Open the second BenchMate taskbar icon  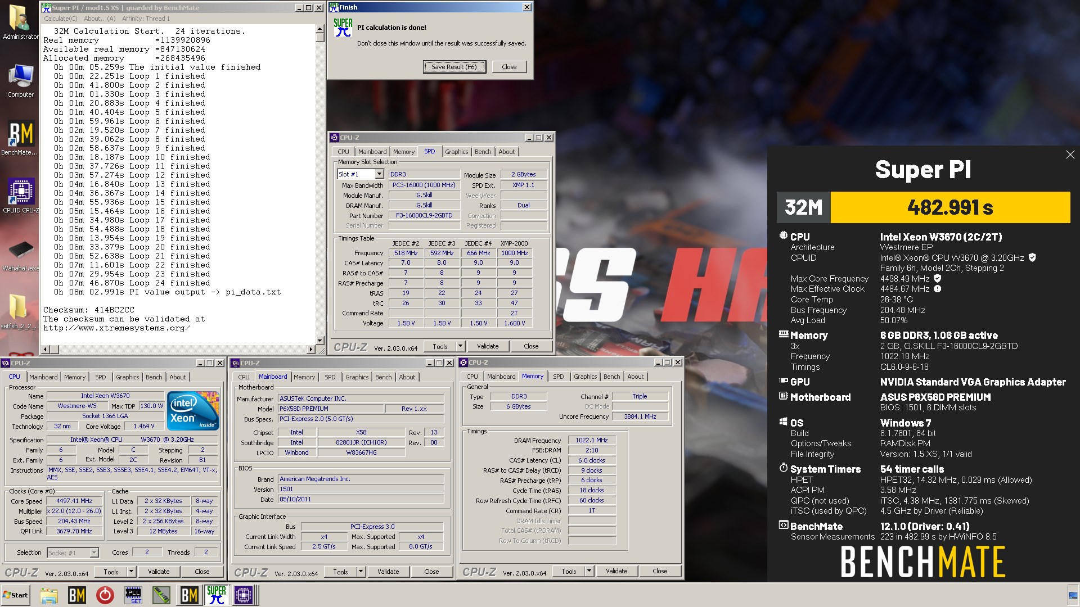click(189, 595)
